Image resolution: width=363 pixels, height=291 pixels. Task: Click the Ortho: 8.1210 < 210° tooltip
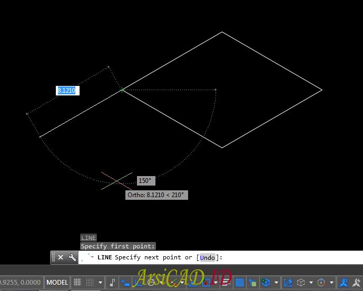click(156, 195)
